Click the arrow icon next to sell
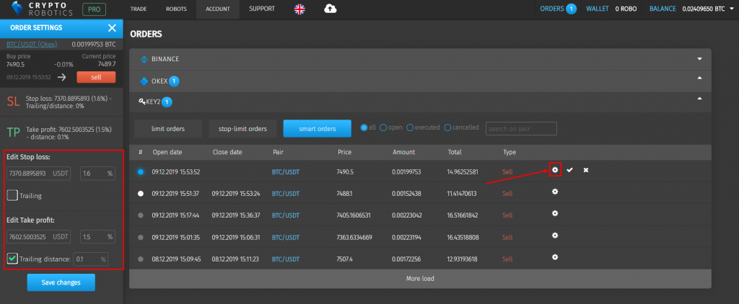 (x=61, y=77)
